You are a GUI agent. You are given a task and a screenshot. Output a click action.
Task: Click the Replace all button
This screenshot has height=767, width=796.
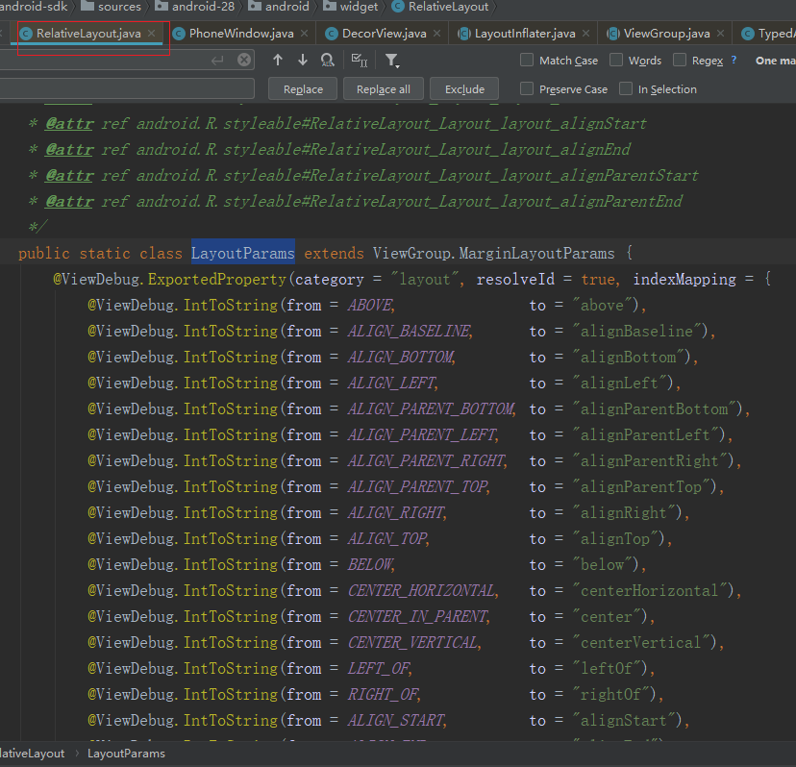tap(384, 88)
